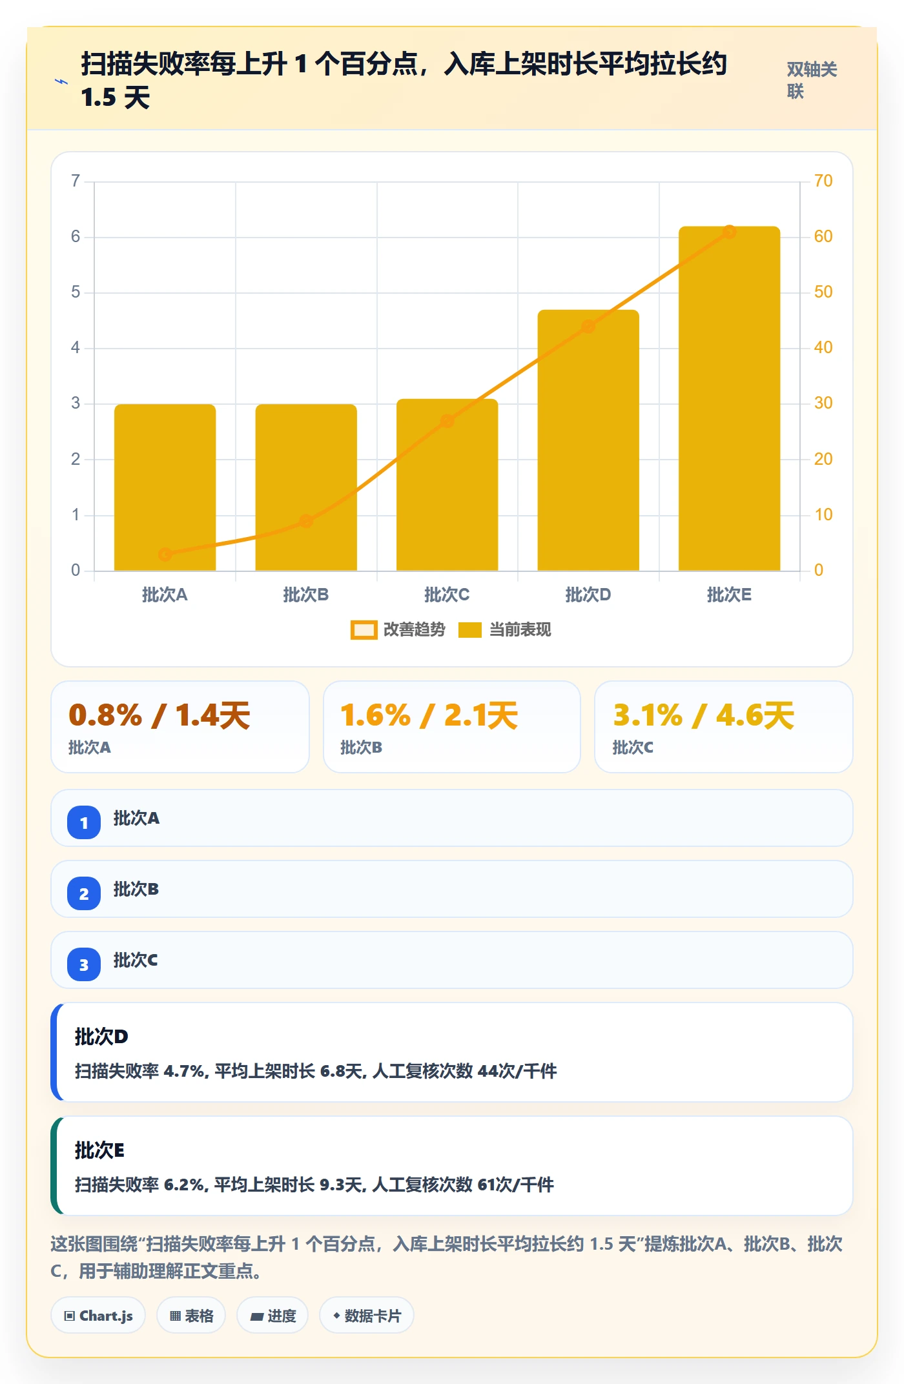Click the 表格 tag
The width and height of the screenshot is (904, 1384).
[x=191, y=1315]
